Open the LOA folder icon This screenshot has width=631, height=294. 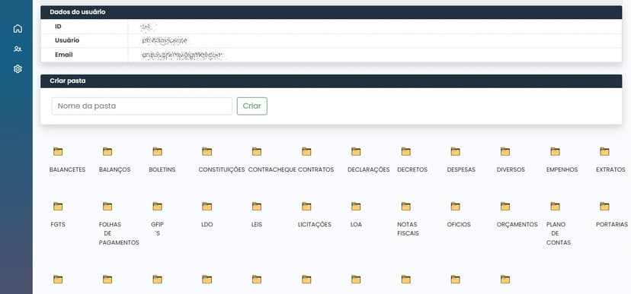356,207
